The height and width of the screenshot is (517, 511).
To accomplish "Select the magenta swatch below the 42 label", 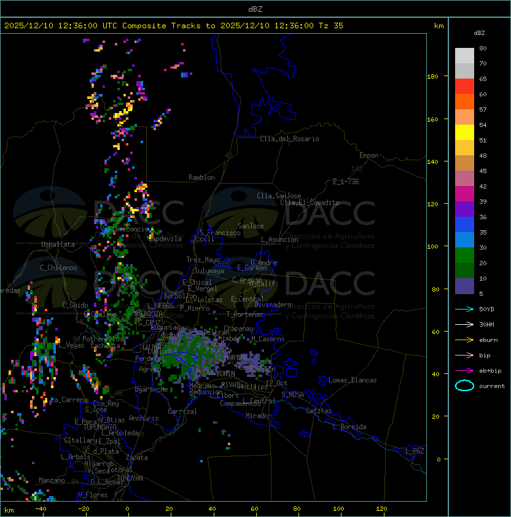I will 464,194.
